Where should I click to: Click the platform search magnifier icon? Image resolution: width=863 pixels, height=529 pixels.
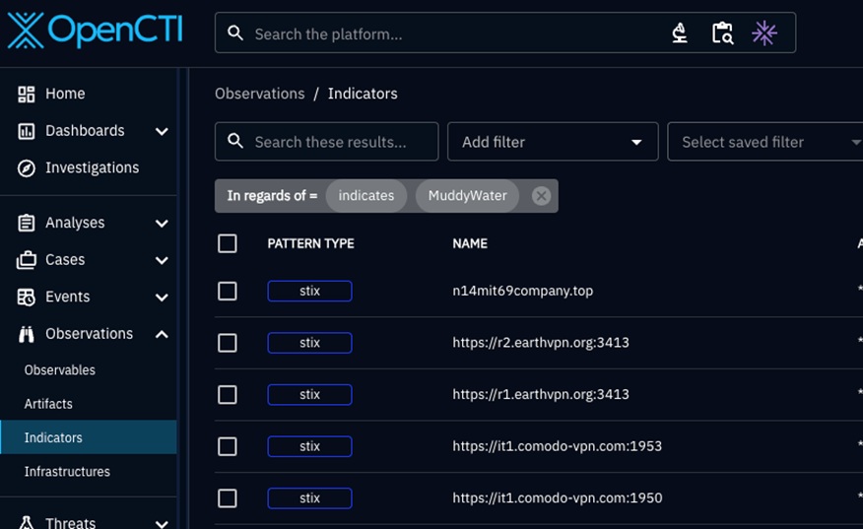(235, 33)
